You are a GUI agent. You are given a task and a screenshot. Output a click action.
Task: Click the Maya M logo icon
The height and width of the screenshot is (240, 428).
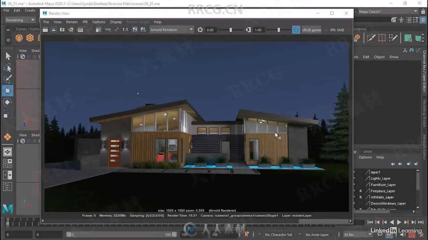[x=7, y=209]
